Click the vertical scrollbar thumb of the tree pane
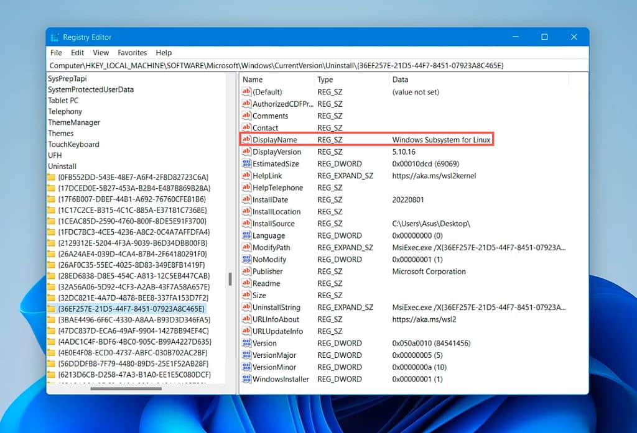This screenshot has width=637, height=433. [x=230, y=279]
